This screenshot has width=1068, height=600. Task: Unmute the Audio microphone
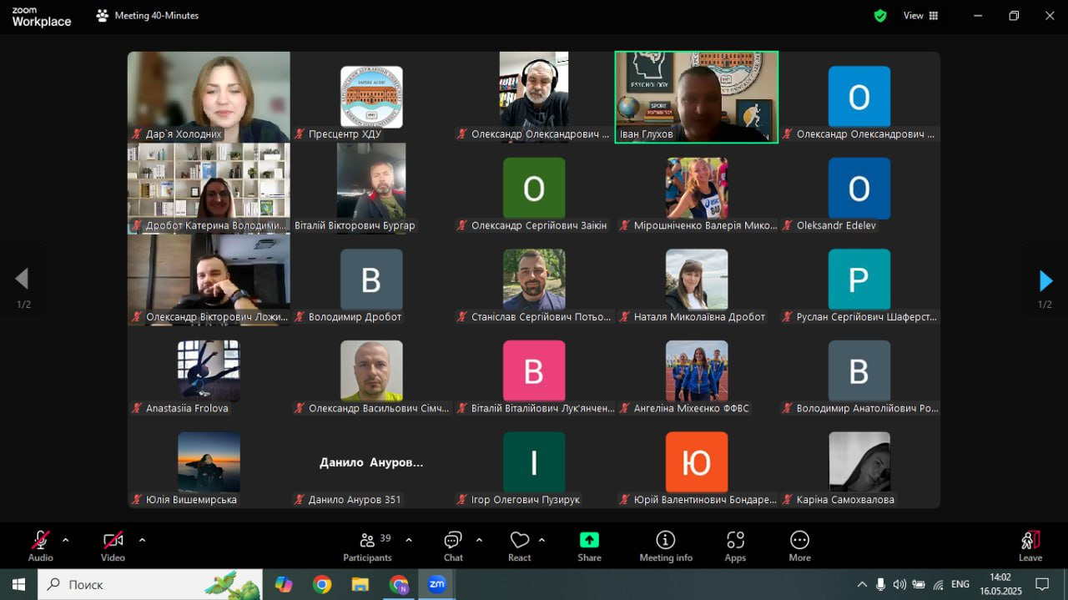[40, 540]
